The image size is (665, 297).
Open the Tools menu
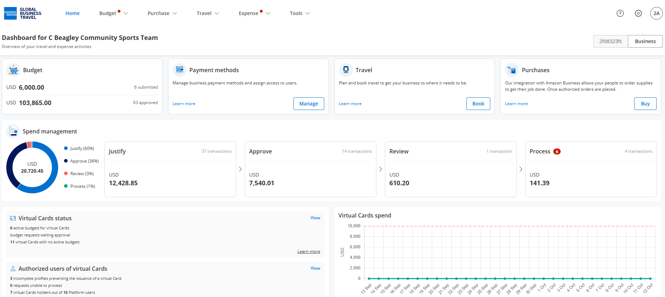tap(296, 13)
